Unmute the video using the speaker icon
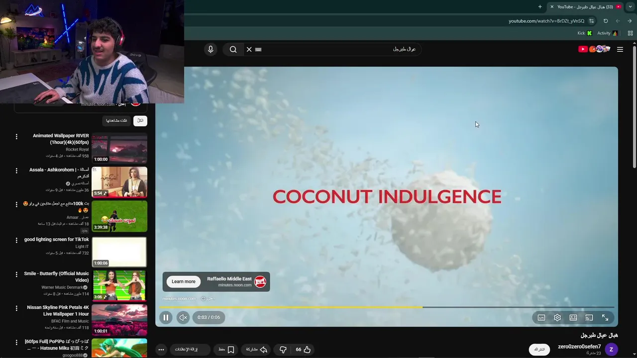637x358 pixels. coord(183,317)
